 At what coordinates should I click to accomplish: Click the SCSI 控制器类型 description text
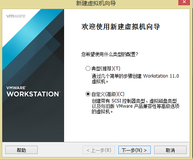point(128,101)
